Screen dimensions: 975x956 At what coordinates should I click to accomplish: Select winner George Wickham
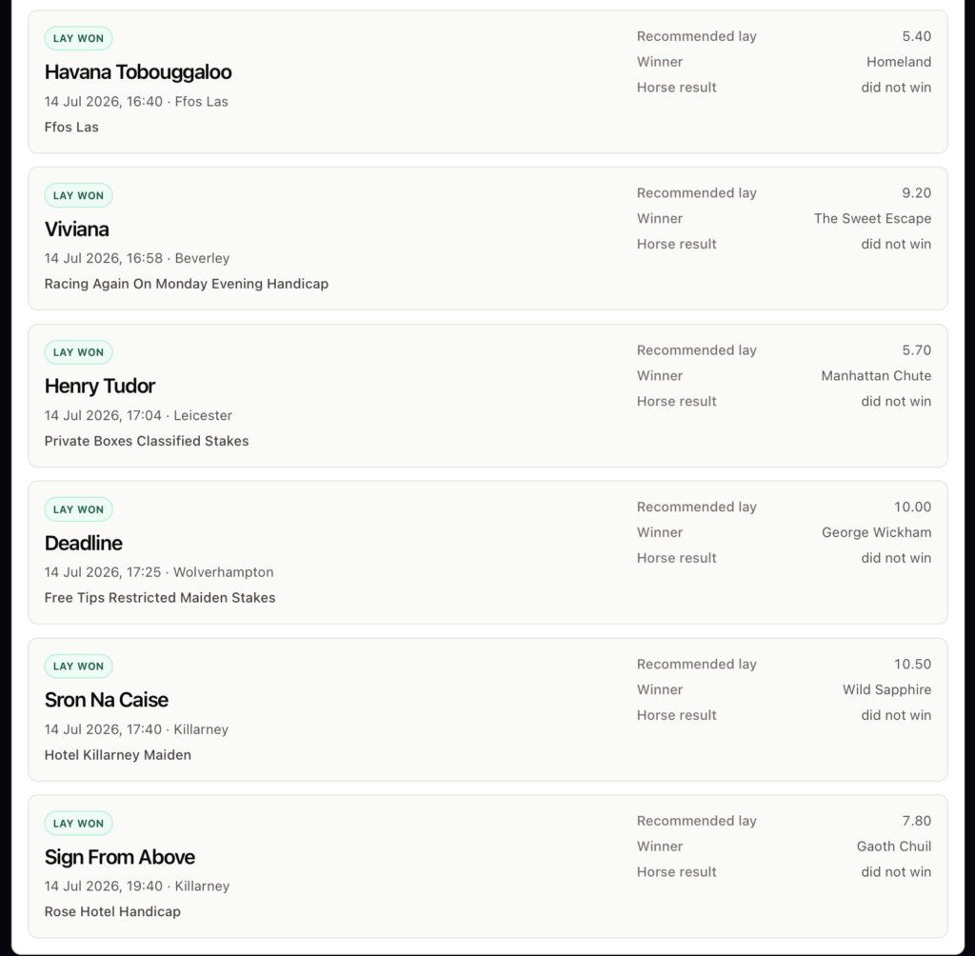tap(876, 532)
